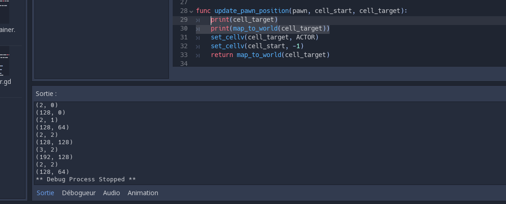Open the Audio bottom panel tab
Viewport: 506px width, 204px height.
(111, 193)
